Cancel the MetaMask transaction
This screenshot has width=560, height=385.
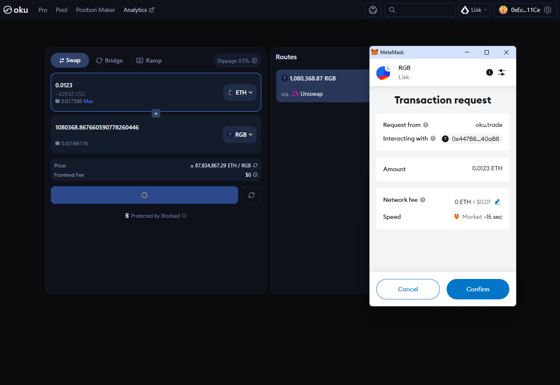coord(408,289)
